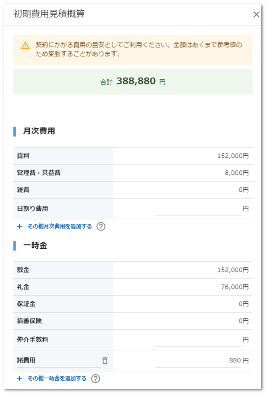Click the 合計 388,880 円 total banner
Screen dimensions: 266x395
pos(133,81)
